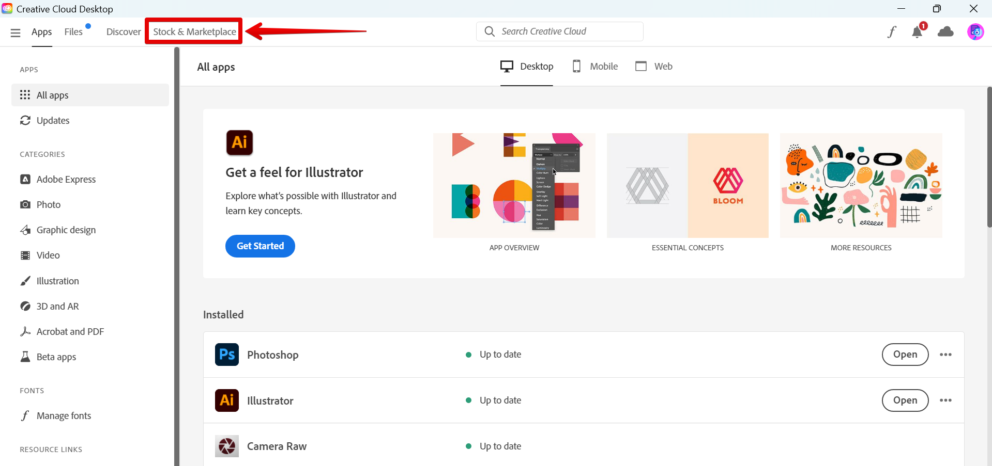
Task: Click the Illustrator icon in Installed list
Action: click(227, 400)
